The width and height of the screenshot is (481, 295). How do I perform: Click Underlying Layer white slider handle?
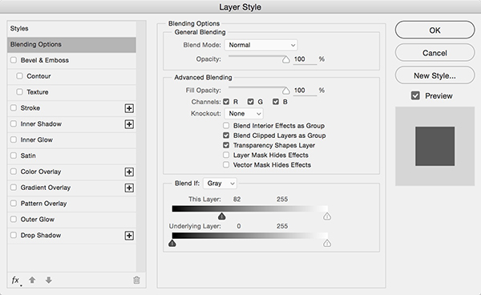[x=327, y=244]
